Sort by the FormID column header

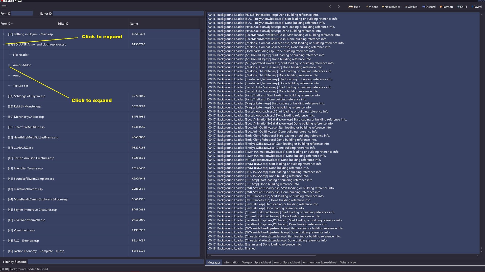point(29,24)
